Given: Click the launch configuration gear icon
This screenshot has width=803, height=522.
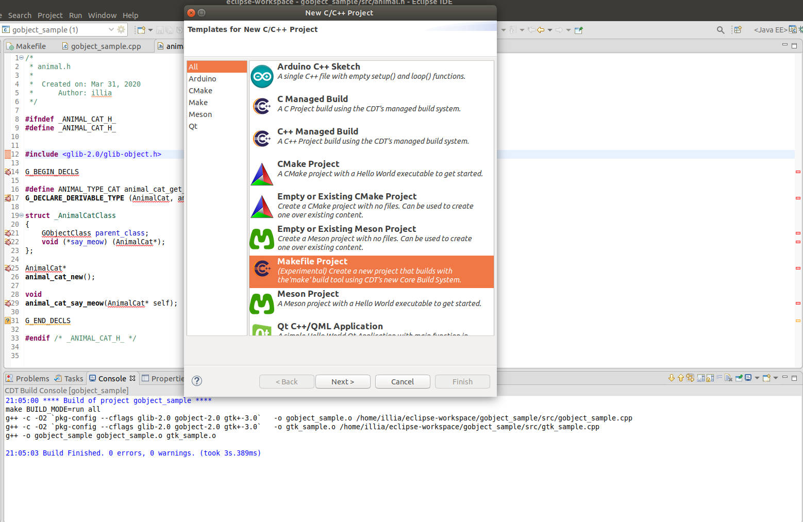Looking at the screenshot, I should coord(121,29).
